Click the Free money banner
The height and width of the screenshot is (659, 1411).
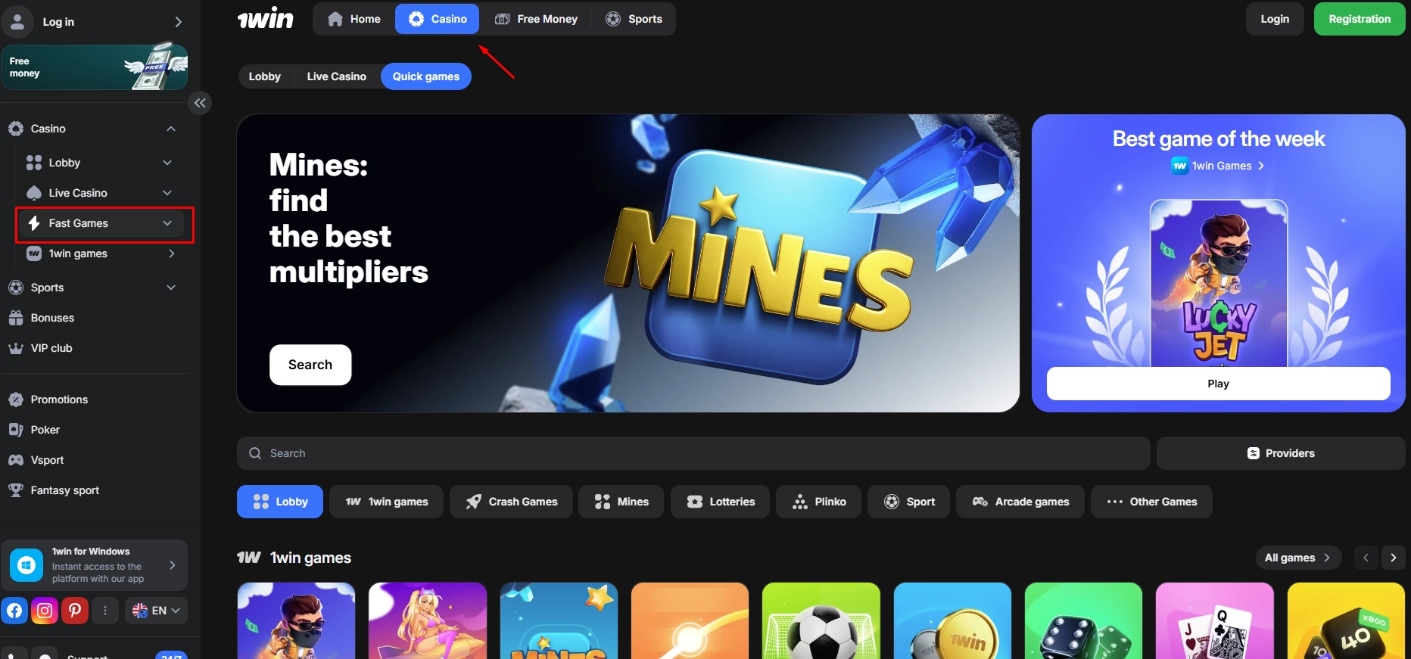pos(95,67)
